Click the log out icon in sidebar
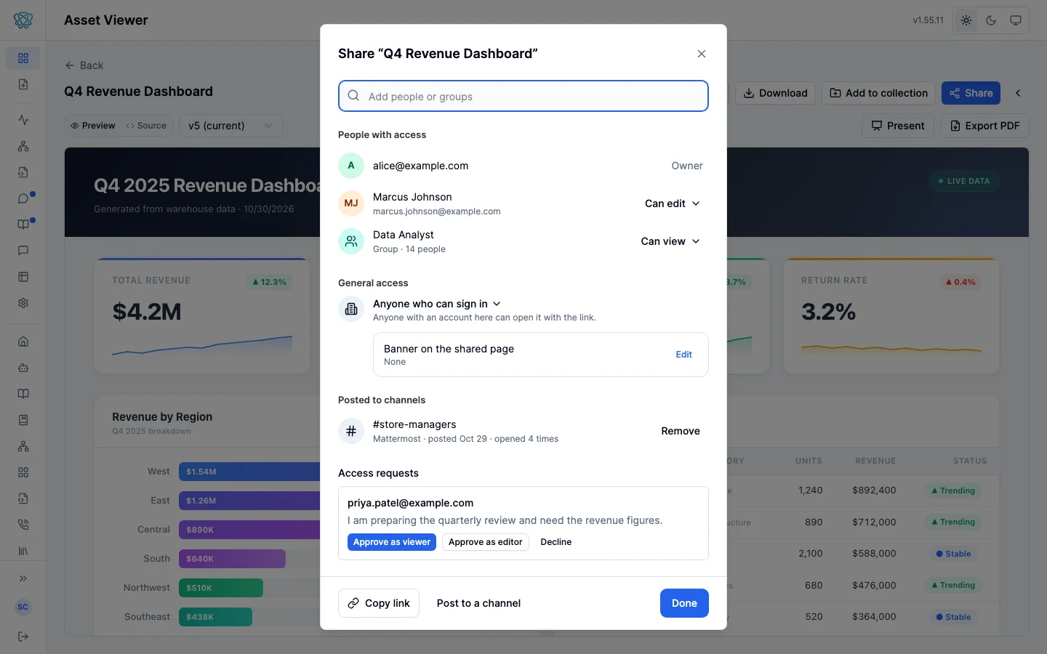The image size is (1047, 654). pos(23,637)
